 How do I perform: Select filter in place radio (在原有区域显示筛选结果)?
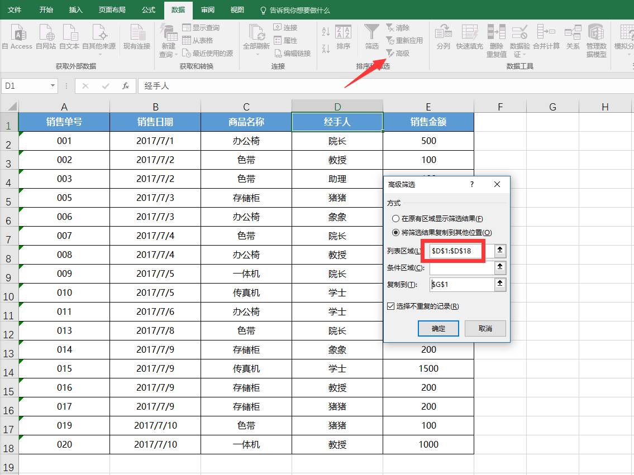[x=396, y=218]
